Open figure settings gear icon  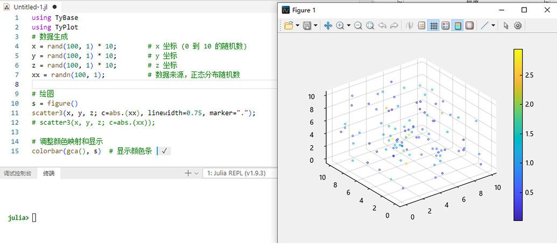point(518,26)
